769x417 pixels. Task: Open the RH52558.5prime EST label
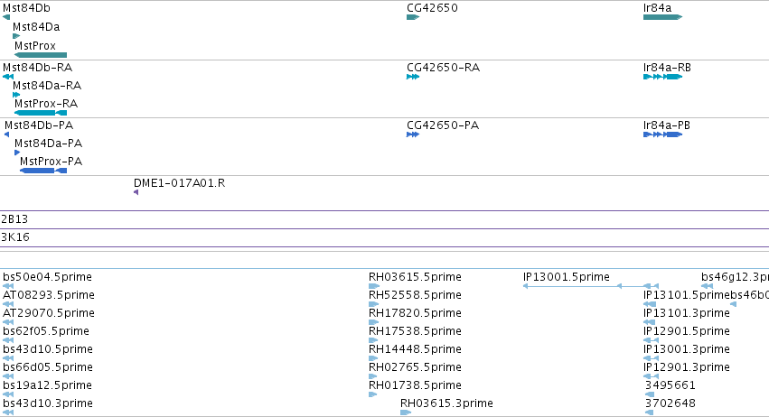[415, 295]
